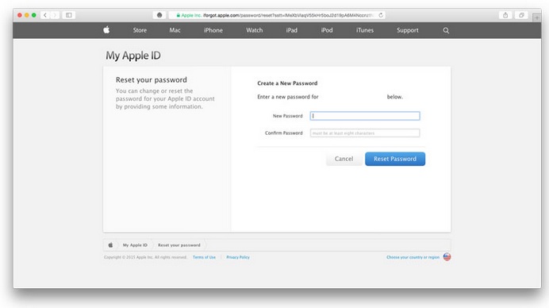Click Choose your country or region link
This screenshot has width=549, height=308.
coord(413,257)
